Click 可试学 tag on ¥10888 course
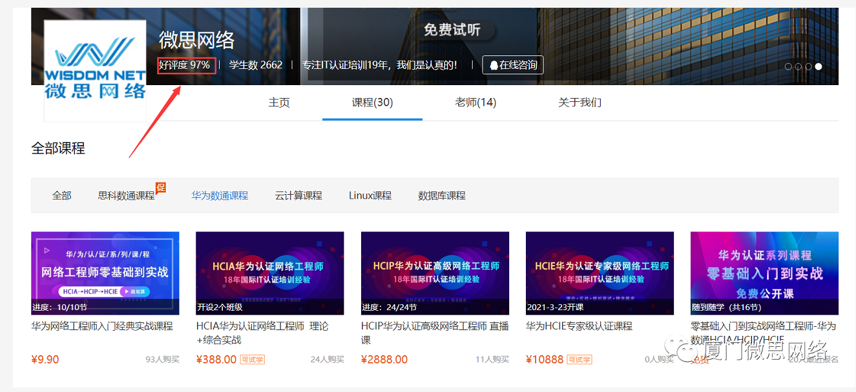856x392 pixels. pos(579,360)
